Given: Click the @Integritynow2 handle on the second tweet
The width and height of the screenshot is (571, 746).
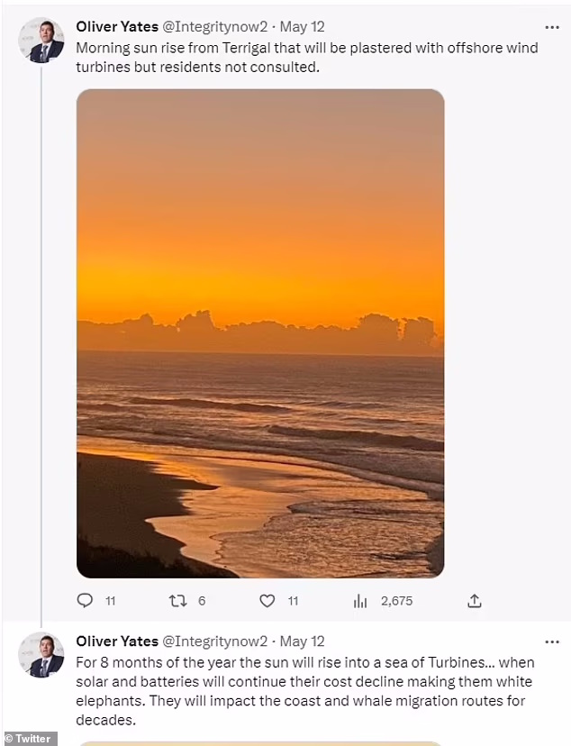Looking at the screenshot, I should click(x=214, y=641).
